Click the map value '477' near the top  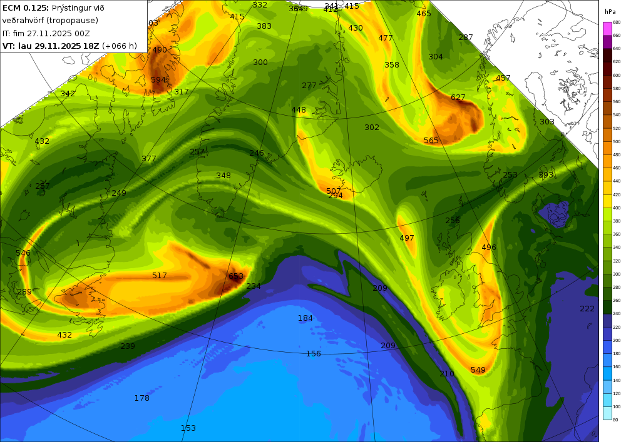pos(386,38)
